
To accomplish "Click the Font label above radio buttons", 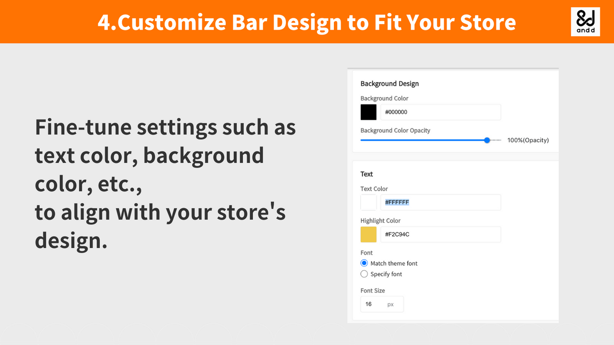I will [x=366, y=253].
